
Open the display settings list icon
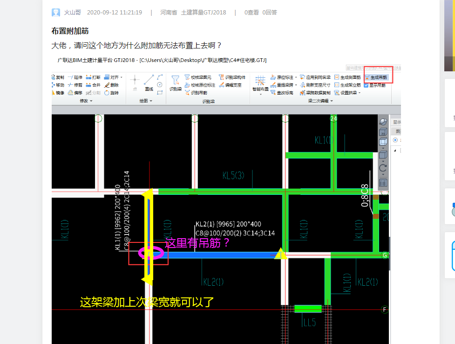pos(383,182)
